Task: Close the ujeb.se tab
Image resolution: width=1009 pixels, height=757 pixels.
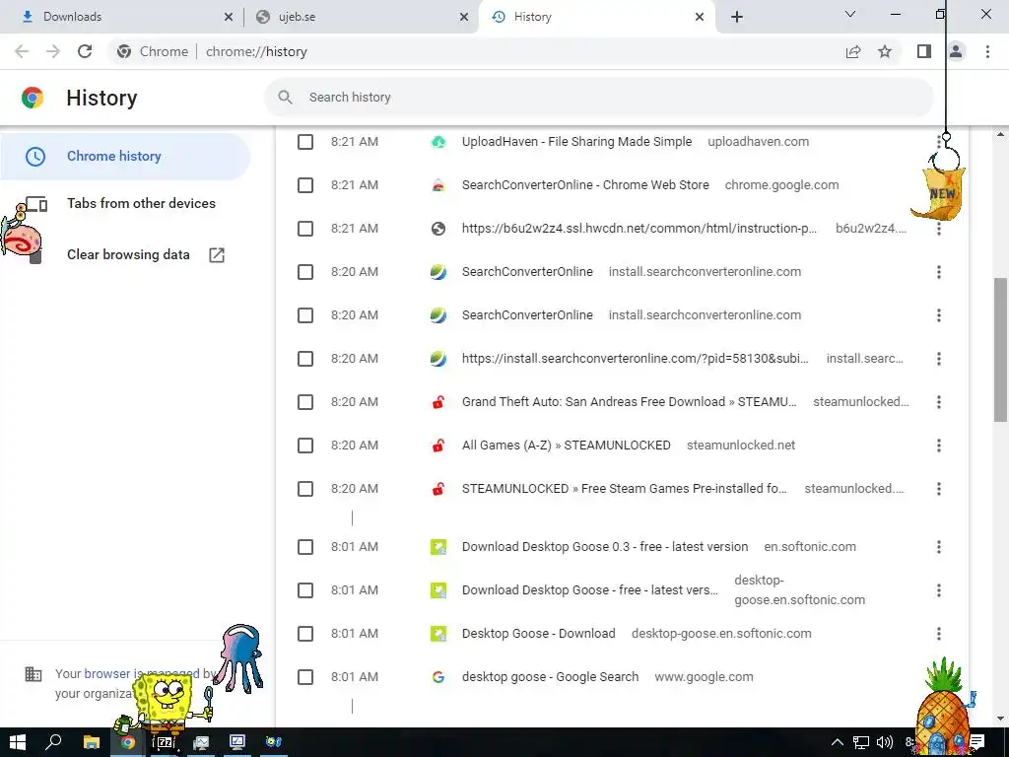Action: (x=464, y=17)
